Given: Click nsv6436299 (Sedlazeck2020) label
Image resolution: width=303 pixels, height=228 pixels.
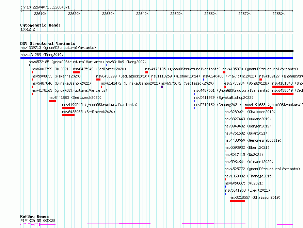Looking at the screenshot, I should (x=123, y=76).
